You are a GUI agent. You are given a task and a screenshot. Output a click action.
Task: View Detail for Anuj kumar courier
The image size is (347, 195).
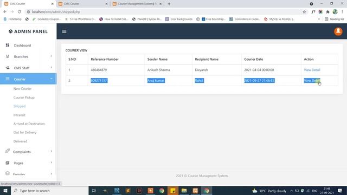tap(312, 81)
